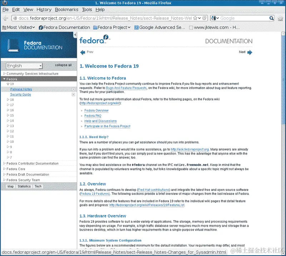This screenshot has width=286, height=256.
Task: Open the Fedora Project bookmarks folder
Action: pyautogui.click(x=112, y=28)
